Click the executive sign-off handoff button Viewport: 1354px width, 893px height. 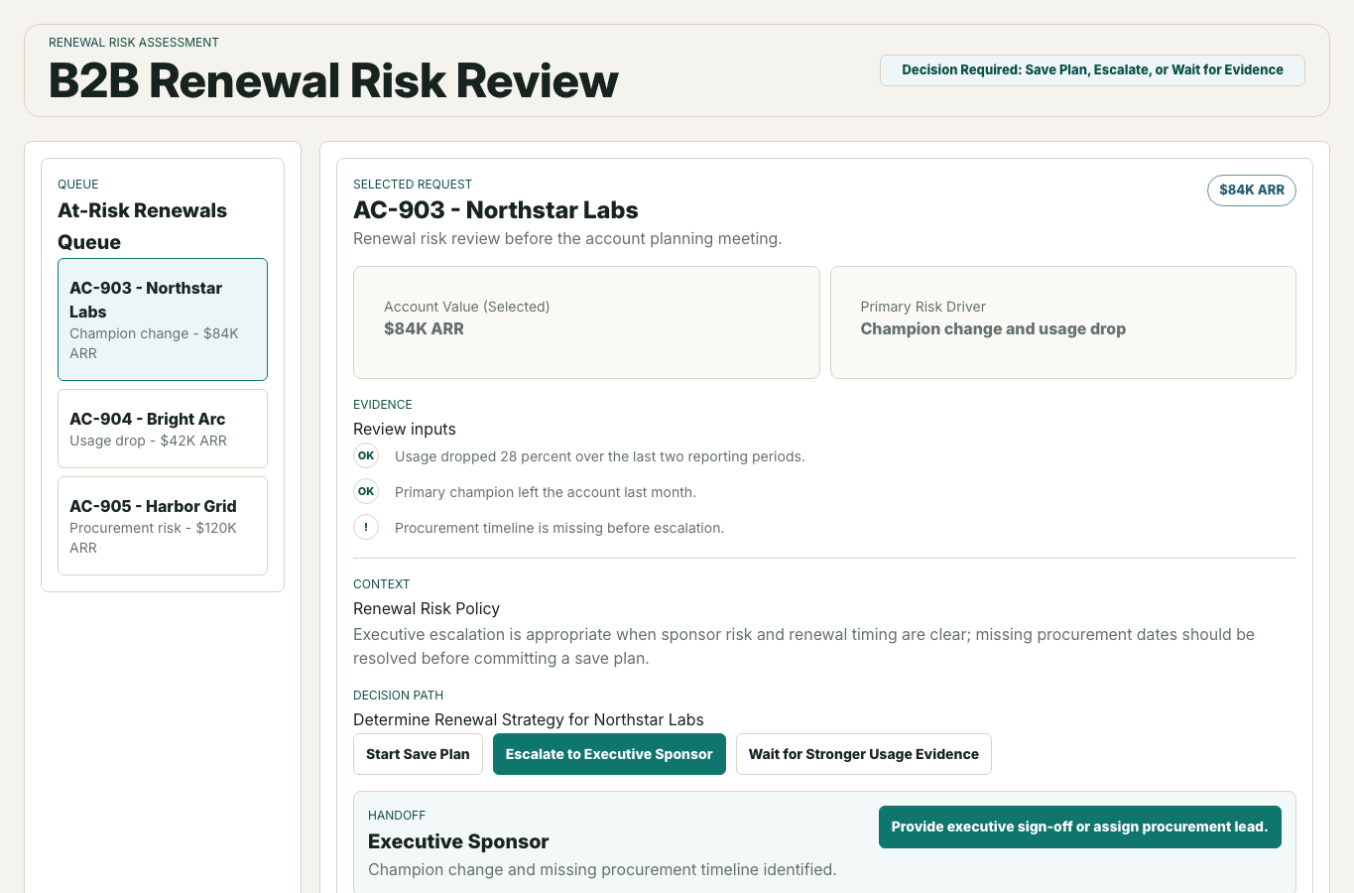[1079, 827]
